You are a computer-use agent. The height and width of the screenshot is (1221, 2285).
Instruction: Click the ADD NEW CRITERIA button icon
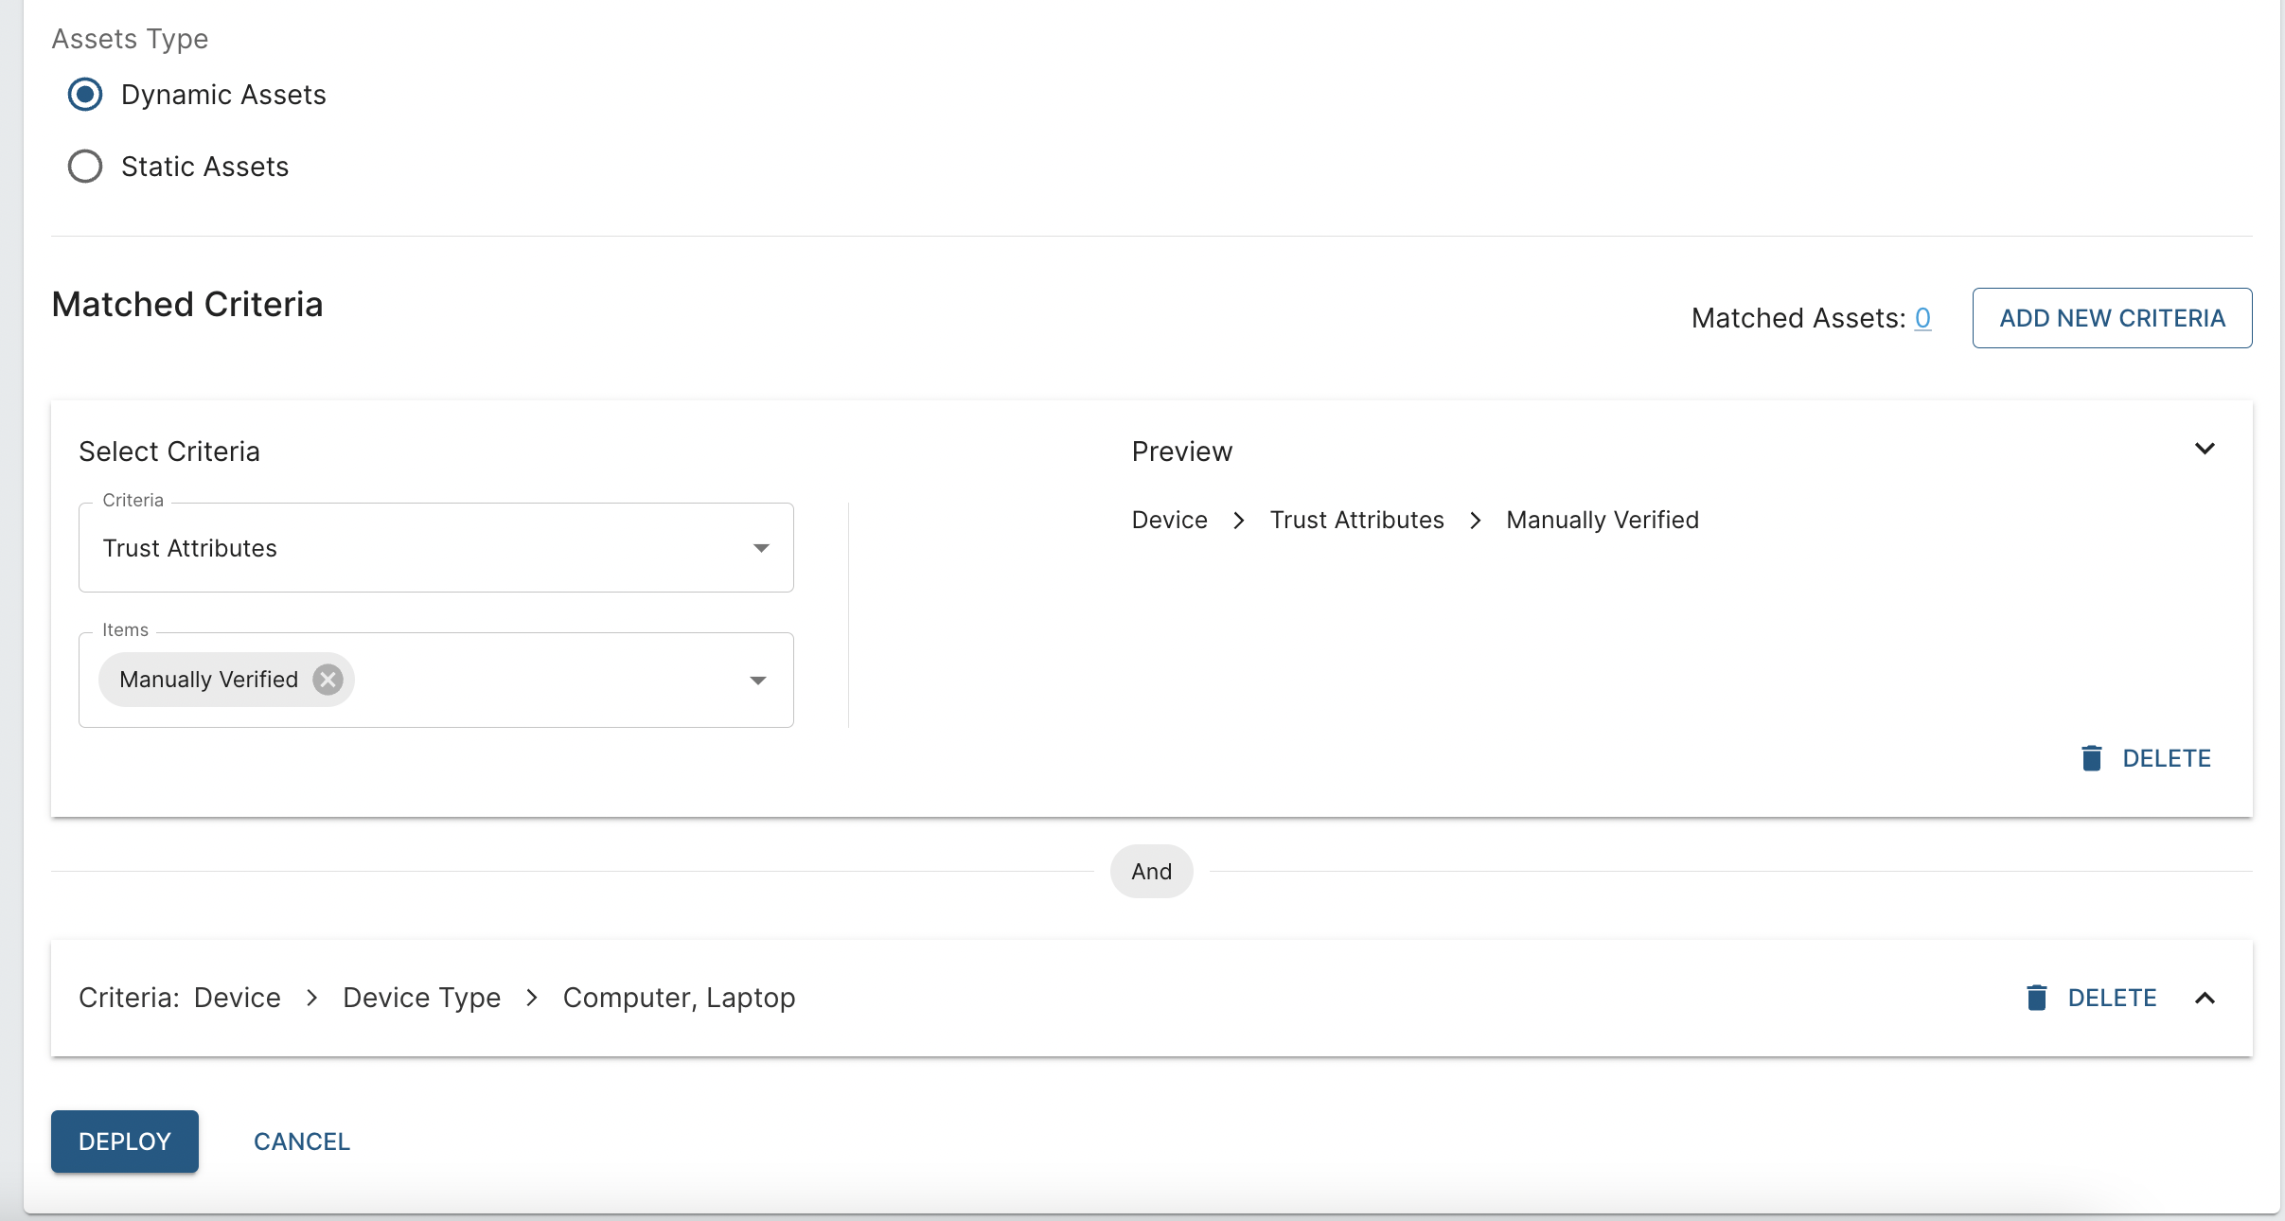click(2111, 317)
